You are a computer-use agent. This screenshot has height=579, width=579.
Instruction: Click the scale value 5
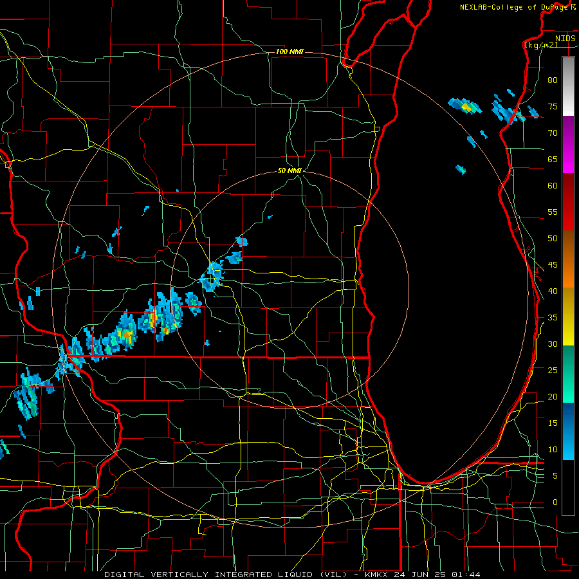pos(555,475)
